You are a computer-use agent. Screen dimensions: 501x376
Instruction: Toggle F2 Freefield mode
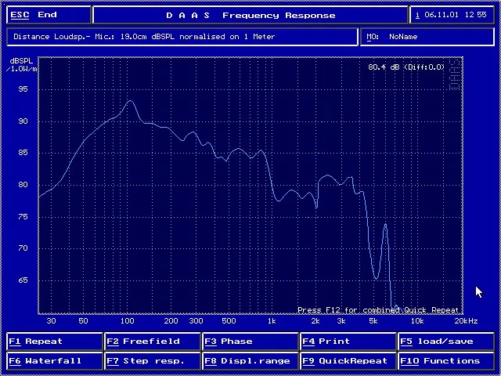pos(153,342)
